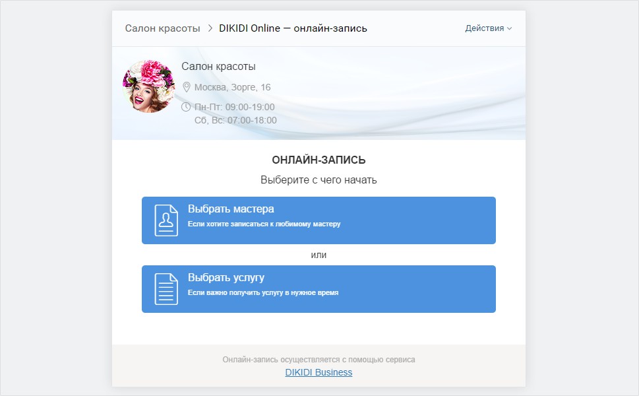Select the address Москва, Зорге, 16
The image size is (639, 396).
[x=232, y=87]
